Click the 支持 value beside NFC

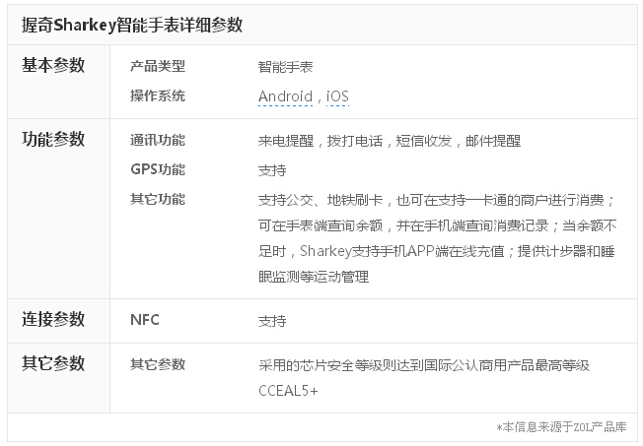[x=272, y=321]
